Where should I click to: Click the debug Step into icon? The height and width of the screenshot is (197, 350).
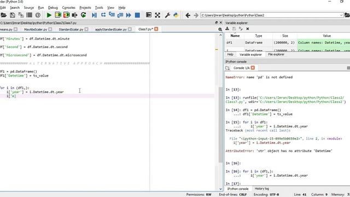[112, 15]
